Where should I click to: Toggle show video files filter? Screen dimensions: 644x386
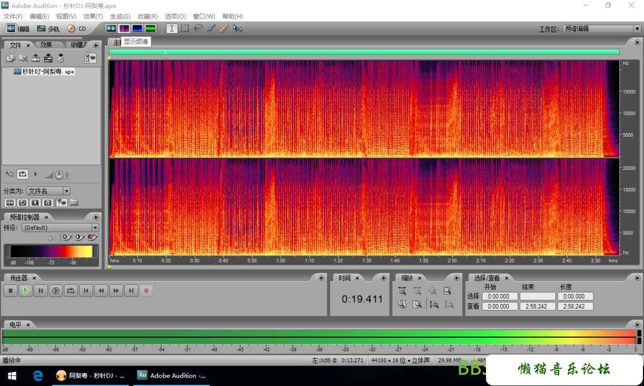(x=35, y=202)
